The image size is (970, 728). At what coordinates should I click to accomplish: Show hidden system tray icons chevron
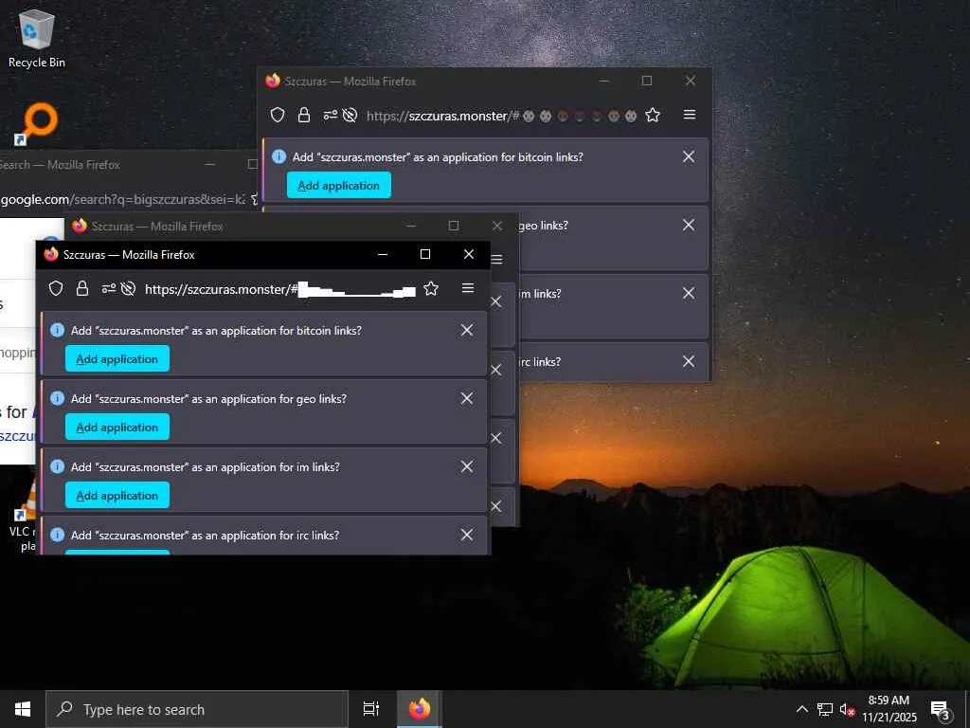[x=801, y=709]
